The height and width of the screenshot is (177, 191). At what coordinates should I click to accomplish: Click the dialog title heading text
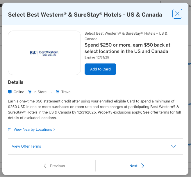click(85, 15)
